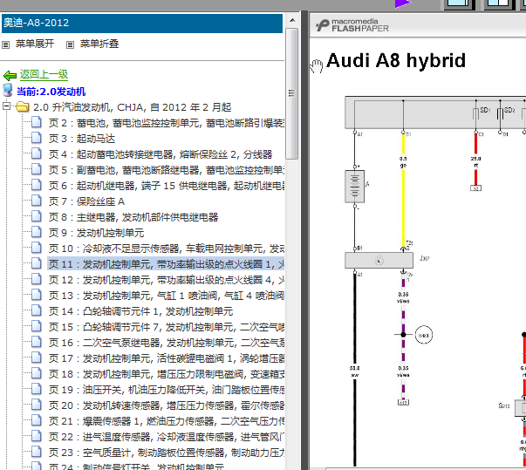
Task: Open 页 16 : 二次空气泵继电器
Action: [x=167, y=343]
